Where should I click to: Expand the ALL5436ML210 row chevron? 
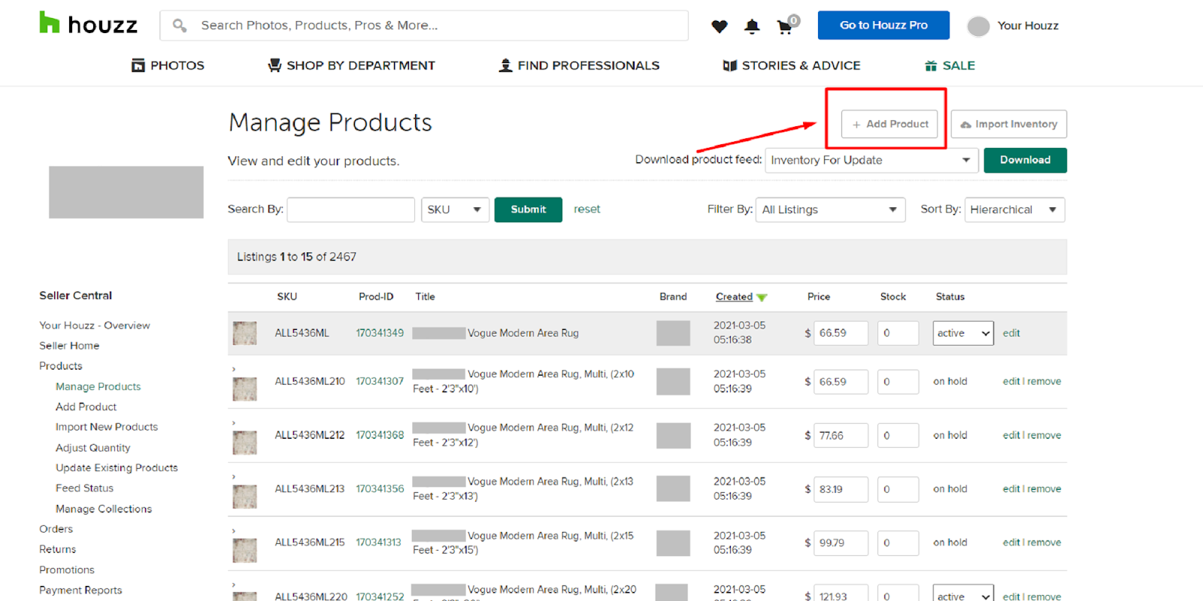point(234,369)
